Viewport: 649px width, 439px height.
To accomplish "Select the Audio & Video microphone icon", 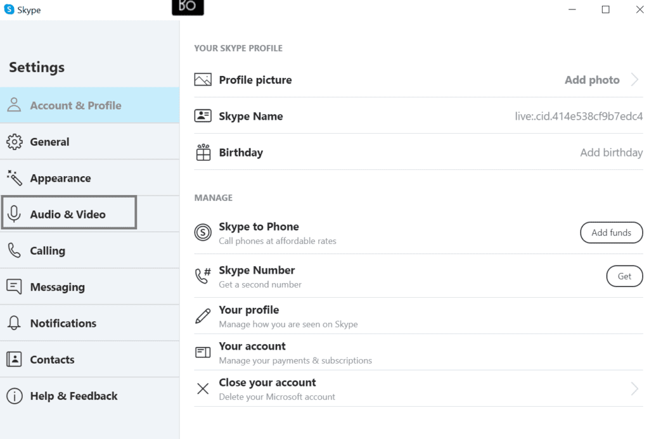I will (x=14, y=213).
